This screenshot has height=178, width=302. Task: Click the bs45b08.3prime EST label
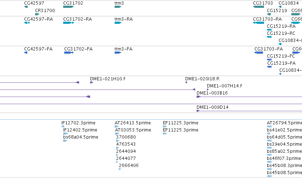point(284,166)
